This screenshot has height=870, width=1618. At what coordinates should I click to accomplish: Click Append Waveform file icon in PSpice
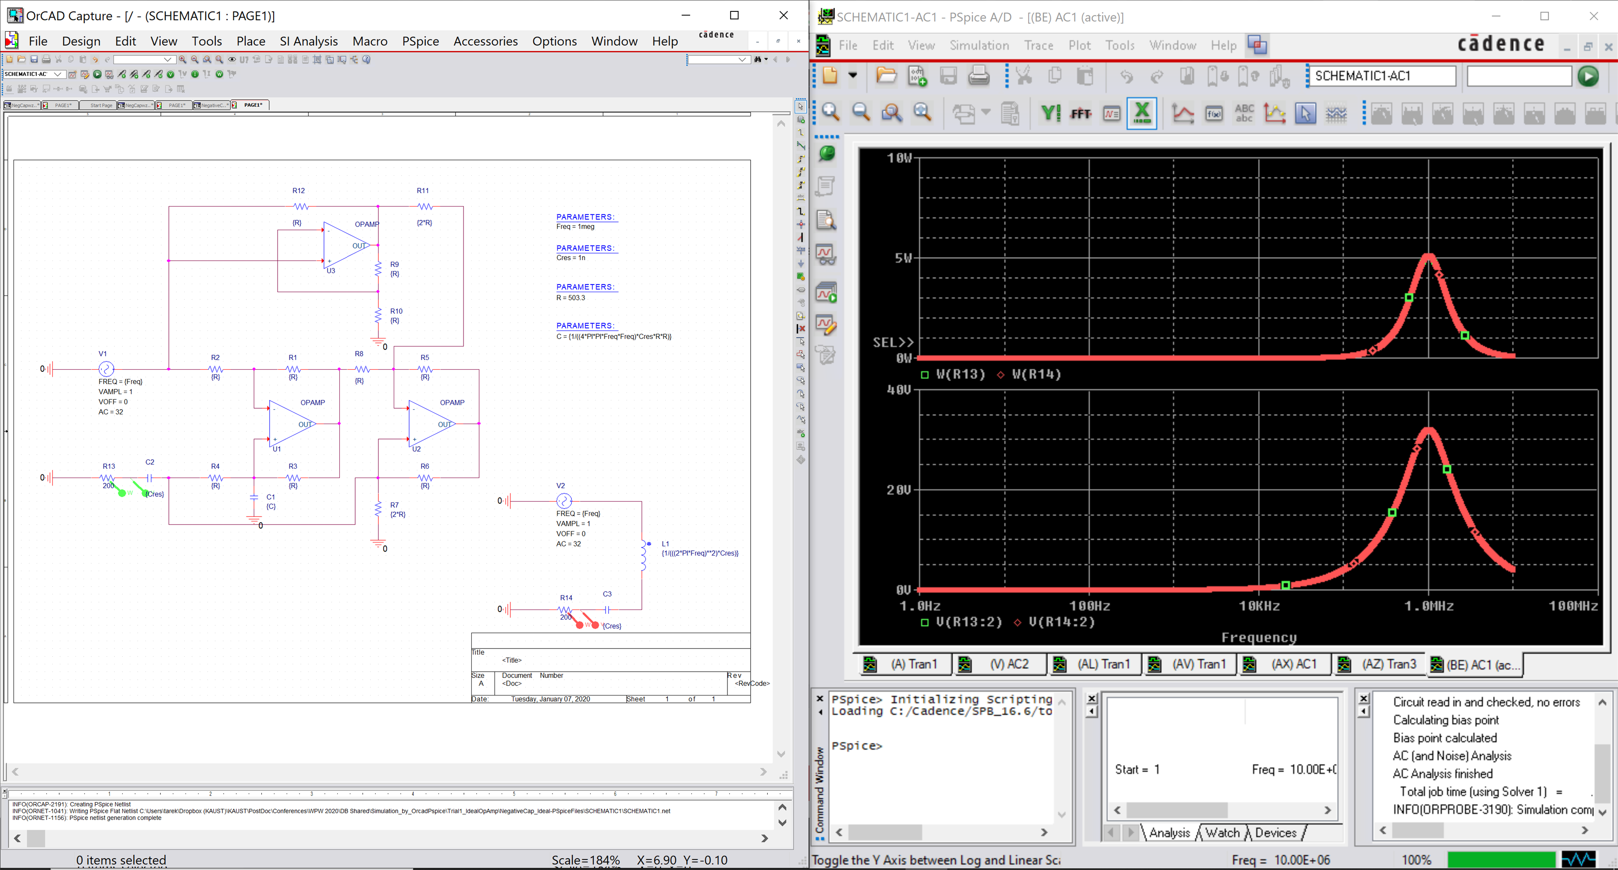(917, 76)
